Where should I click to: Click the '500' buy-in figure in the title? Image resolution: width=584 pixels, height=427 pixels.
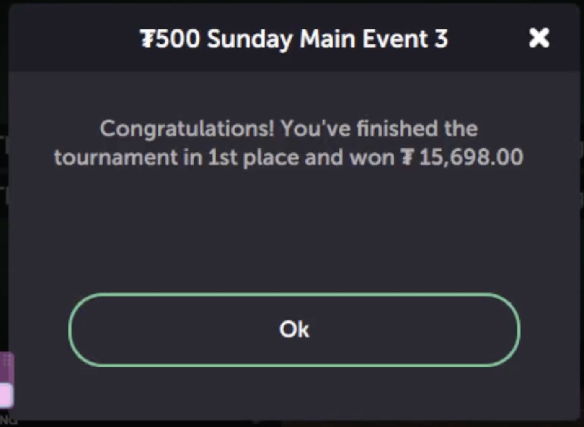click(178, 39)
